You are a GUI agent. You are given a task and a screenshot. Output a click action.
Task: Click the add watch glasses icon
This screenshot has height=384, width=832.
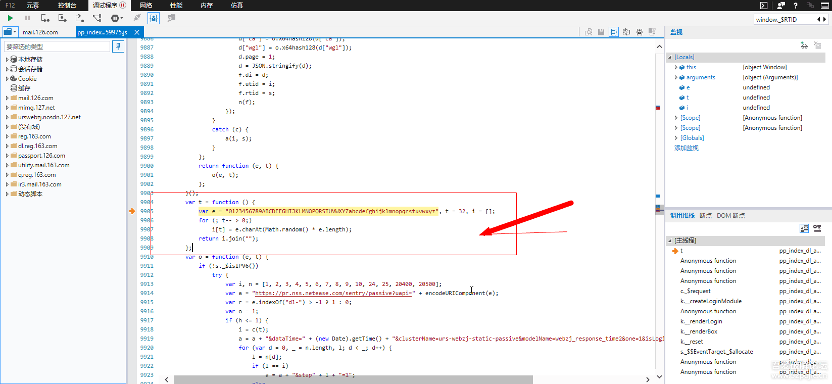point(804,45)
